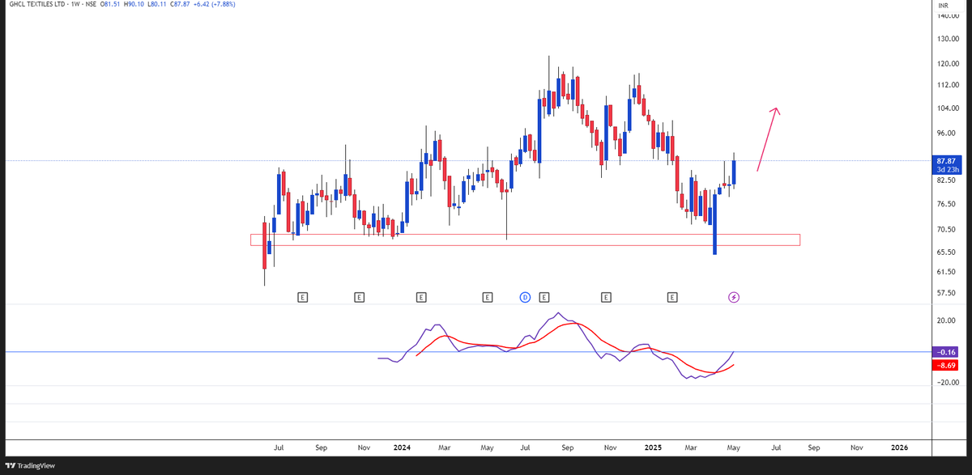Click the 140.00 price axis label
Viewport: 972px width, 475px height.
point(948,16)
